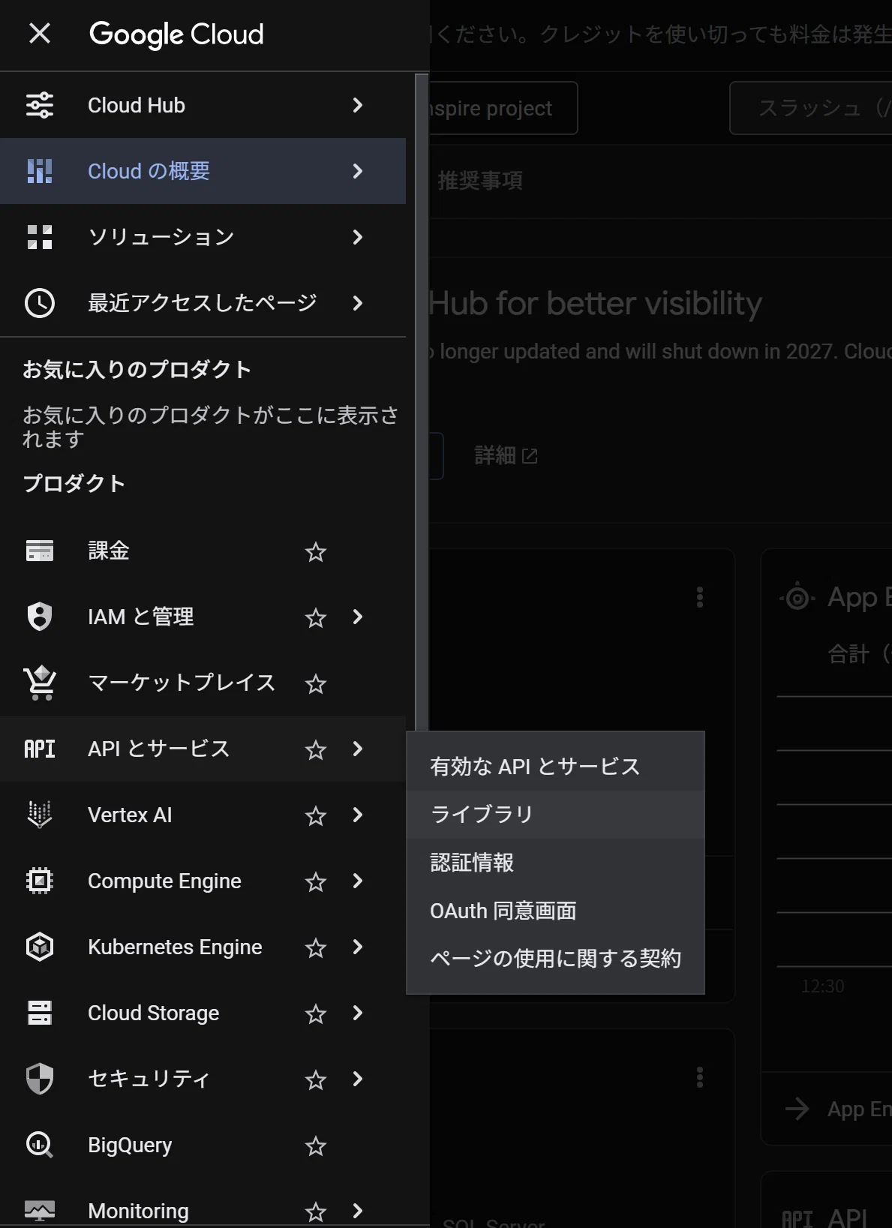Click the 課金 billing card icon

40,551
